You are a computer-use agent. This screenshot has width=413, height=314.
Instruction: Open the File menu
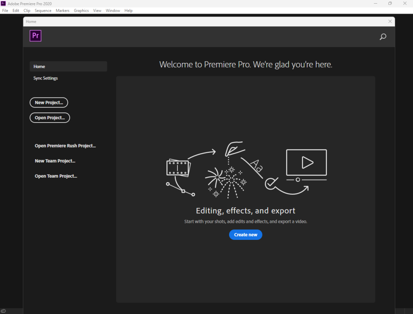[x=5, y=10]
